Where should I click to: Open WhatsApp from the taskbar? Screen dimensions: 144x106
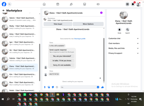[25, 95]
